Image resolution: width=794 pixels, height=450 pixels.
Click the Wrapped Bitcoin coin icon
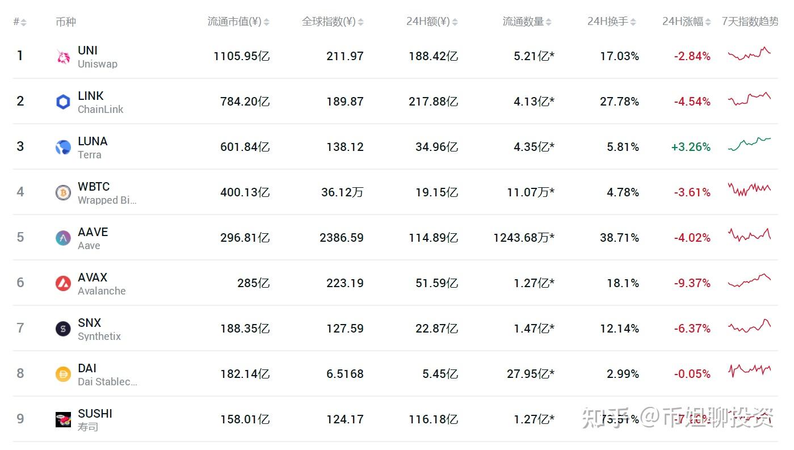click(63, 193)
